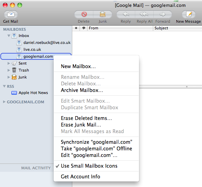Click the MAILBOXES section header
The width and height of the screenshot is (202, 187).
(15, 29)
